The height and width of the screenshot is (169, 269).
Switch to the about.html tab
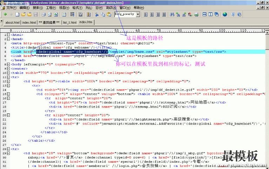(12, 22)
